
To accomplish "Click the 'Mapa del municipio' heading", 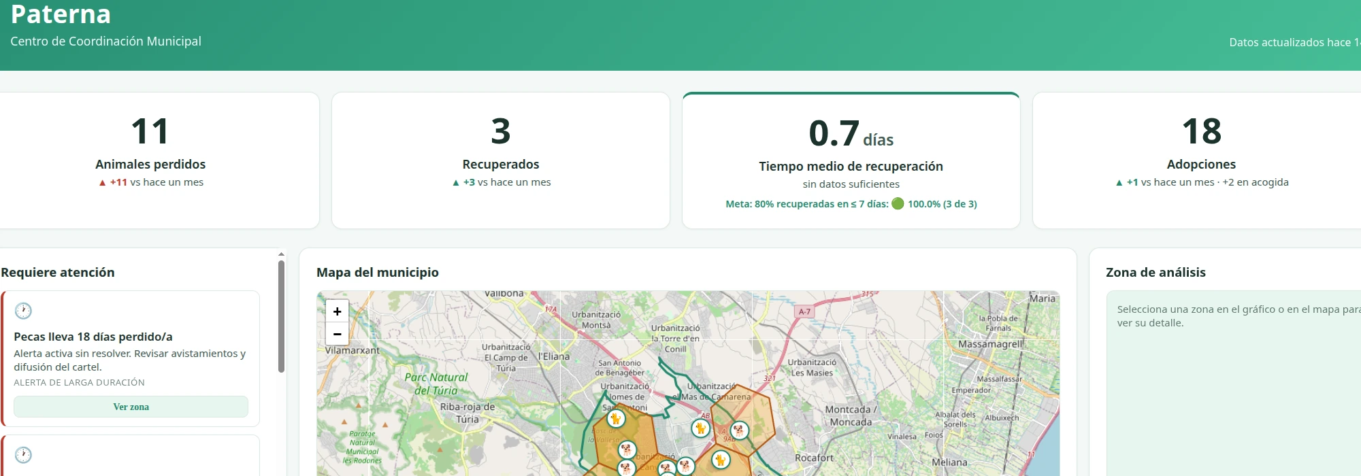I will click(x=378, y=272).
